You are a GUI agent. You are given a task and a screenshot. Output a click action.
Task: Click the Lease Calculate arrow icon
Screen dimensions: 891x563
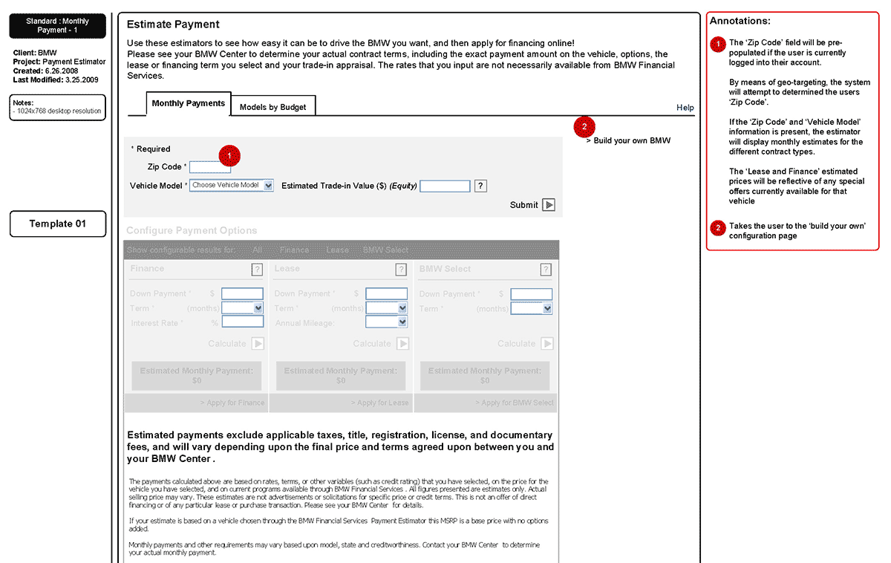click(402, 344)
